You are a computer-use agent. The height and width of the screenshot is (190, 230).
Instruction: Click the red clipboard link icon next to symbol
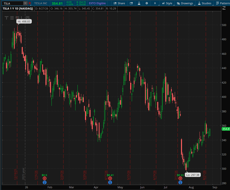point(30,3)
